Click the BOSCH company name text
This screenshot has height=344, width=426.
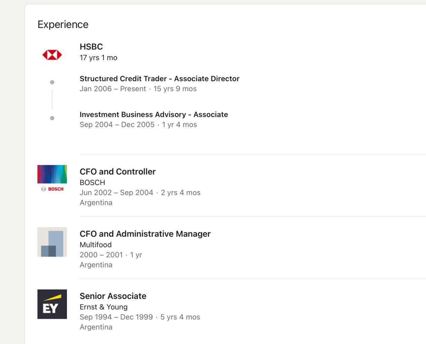click(x=92, y=183)
